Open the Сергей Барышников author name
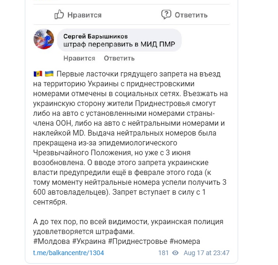The image size is (278, 265). [95, 37]
